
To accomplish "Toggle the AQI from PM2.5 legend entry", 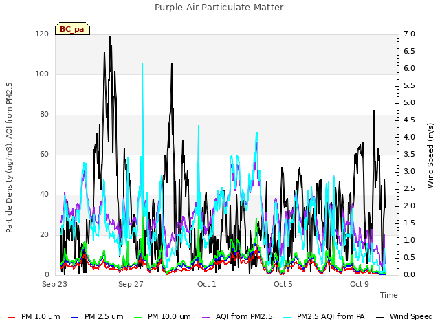I will point(237,317).
